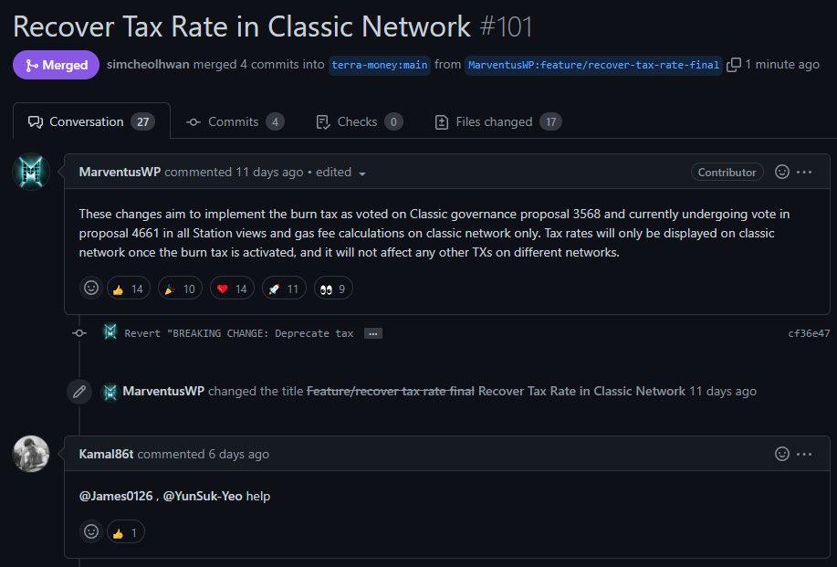
Task: Toggle thumbs up reaction with 1 count
Action: [126, 532]
